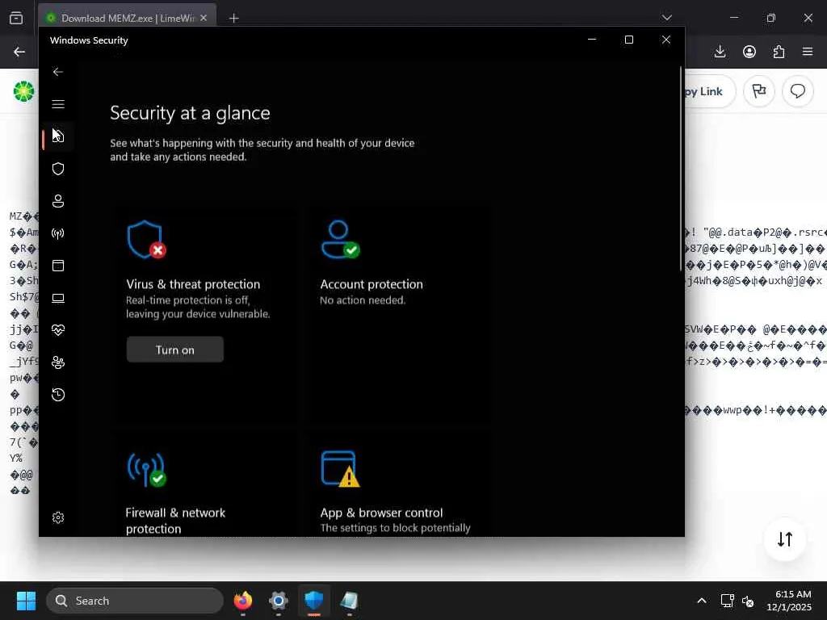
Task: Open Device security laptop icon
Action: tap(58, 298)
